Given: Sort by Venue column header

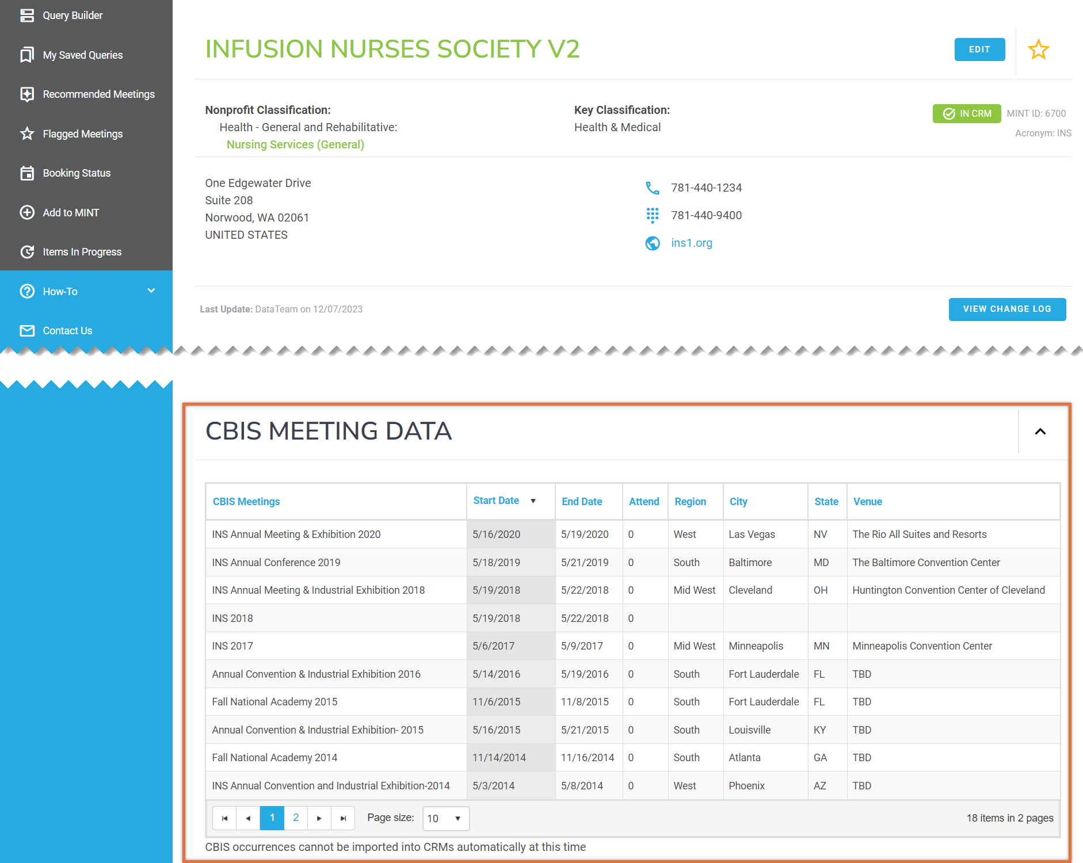Looking at the screenshot, I should pyautogui.click(x=868, y=502).
